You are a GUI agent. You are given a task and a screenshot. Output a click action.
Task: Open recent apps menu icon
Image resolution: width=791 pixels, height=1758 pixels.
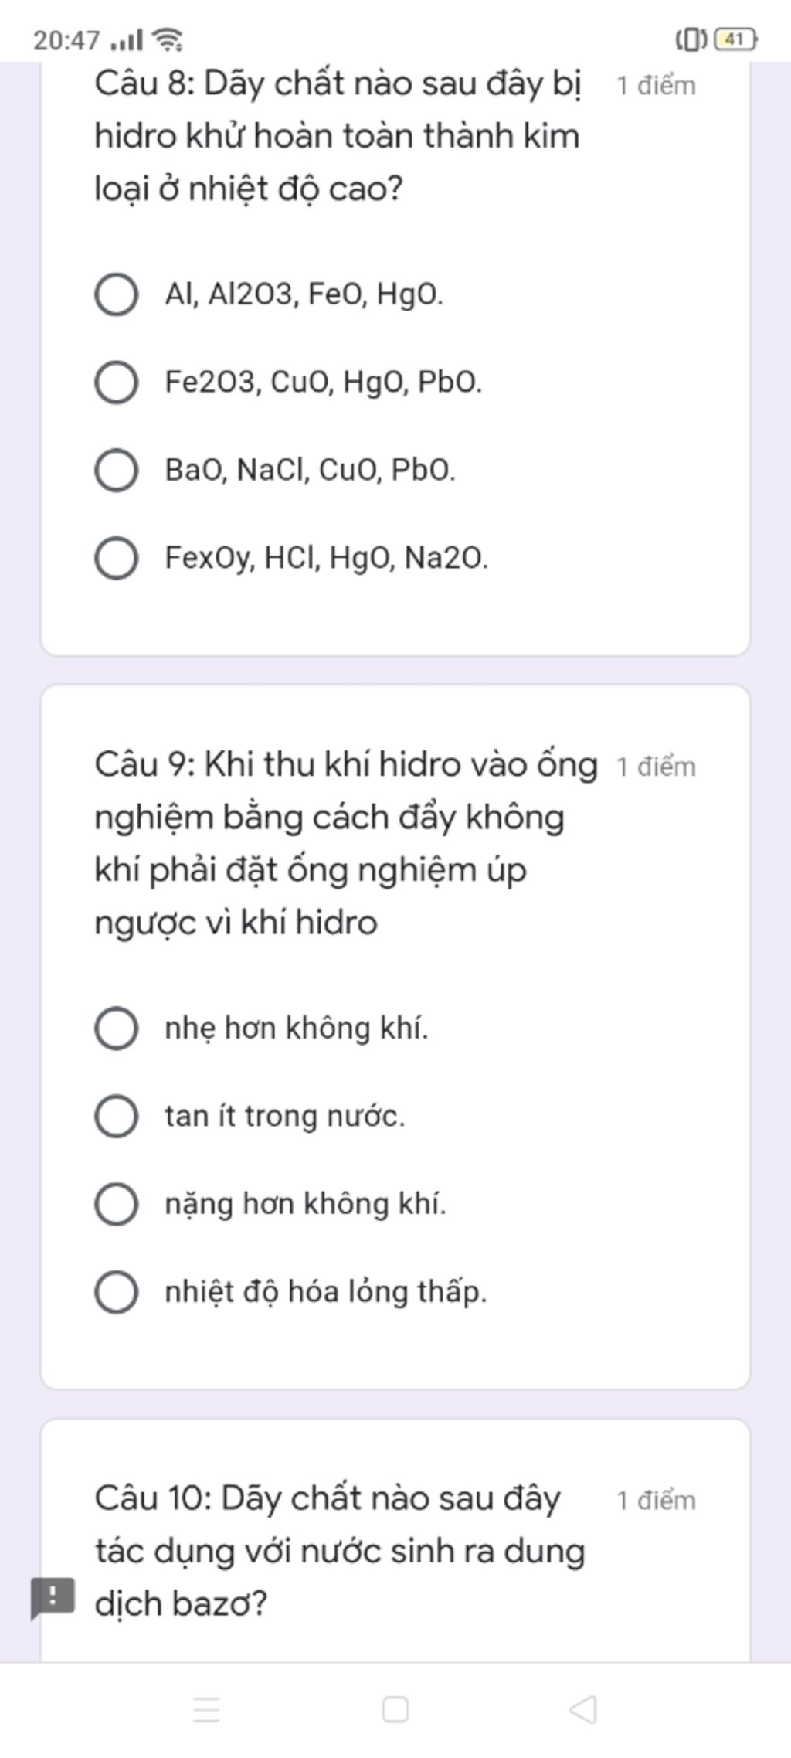coord(206,1710)
